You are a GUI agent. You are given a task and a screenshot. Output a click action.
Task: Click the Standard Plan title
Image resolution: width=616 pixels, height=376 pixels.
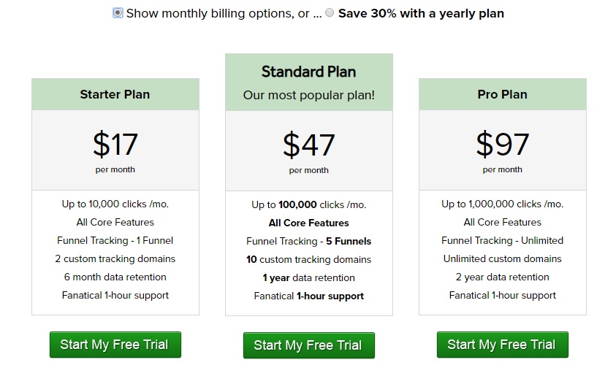tap(308, 72)
